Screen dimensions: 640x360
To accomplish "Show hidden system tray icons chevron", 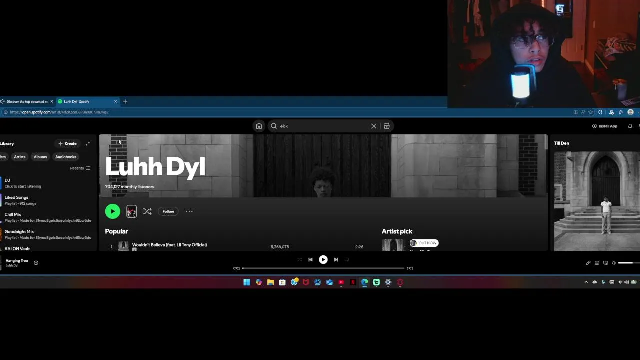I will [x=586, y=282].
